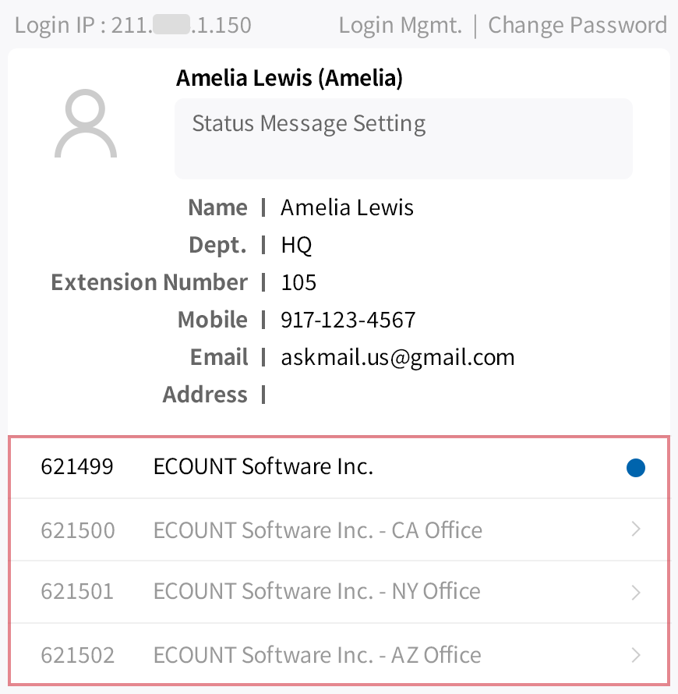The width and height of the screenshot is (678, 694).
Task: Click extension number 105 value
Action: pyautogui.click(x=298, y=282)
